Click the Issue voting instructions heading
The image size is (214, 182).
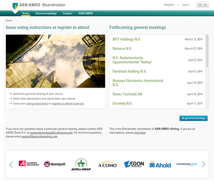(x=47, y=27)
